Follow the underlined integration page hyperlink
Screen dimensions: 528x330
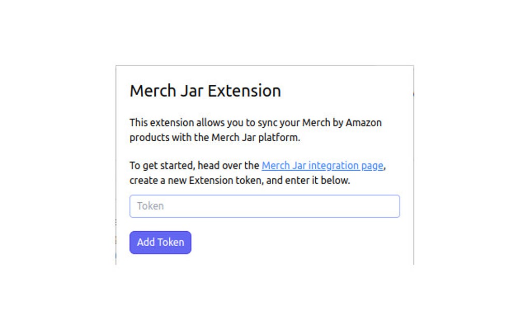click(x=322, y=166)
